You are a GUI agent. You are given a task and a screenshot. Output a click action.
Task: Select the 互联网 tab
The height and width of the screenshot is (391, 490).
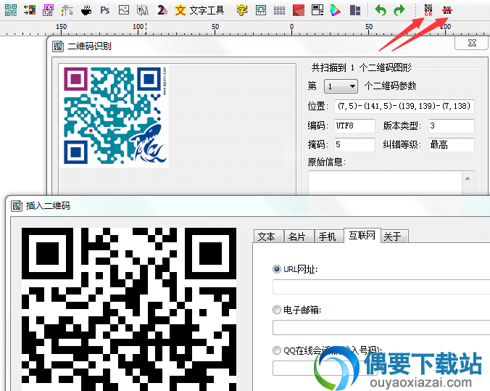click(x=362, y=235)
